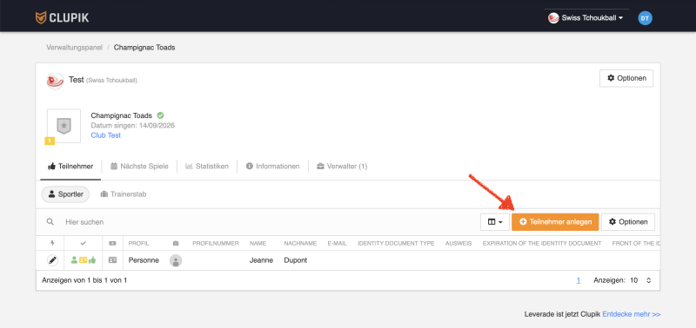This screenshot has height=328, width=696.
Task: Click IDENTITY DOCUMENT TYPE column header
Action: pos(396,244)
